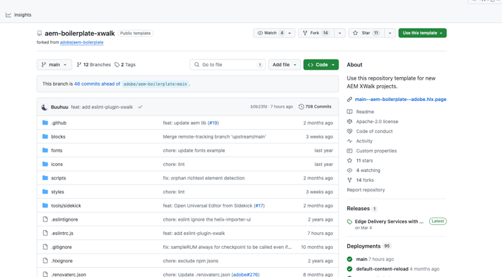Click the green check icon beside main deployment
Screen dimensions: 502x277
[349, 259]
